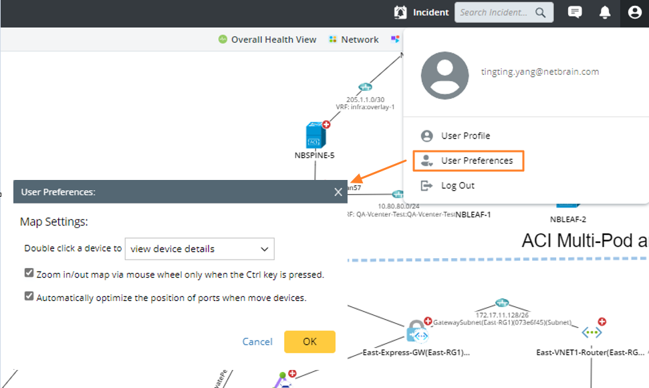
Task: Click the Map Settings heading
Action: [x=54, y=221]
